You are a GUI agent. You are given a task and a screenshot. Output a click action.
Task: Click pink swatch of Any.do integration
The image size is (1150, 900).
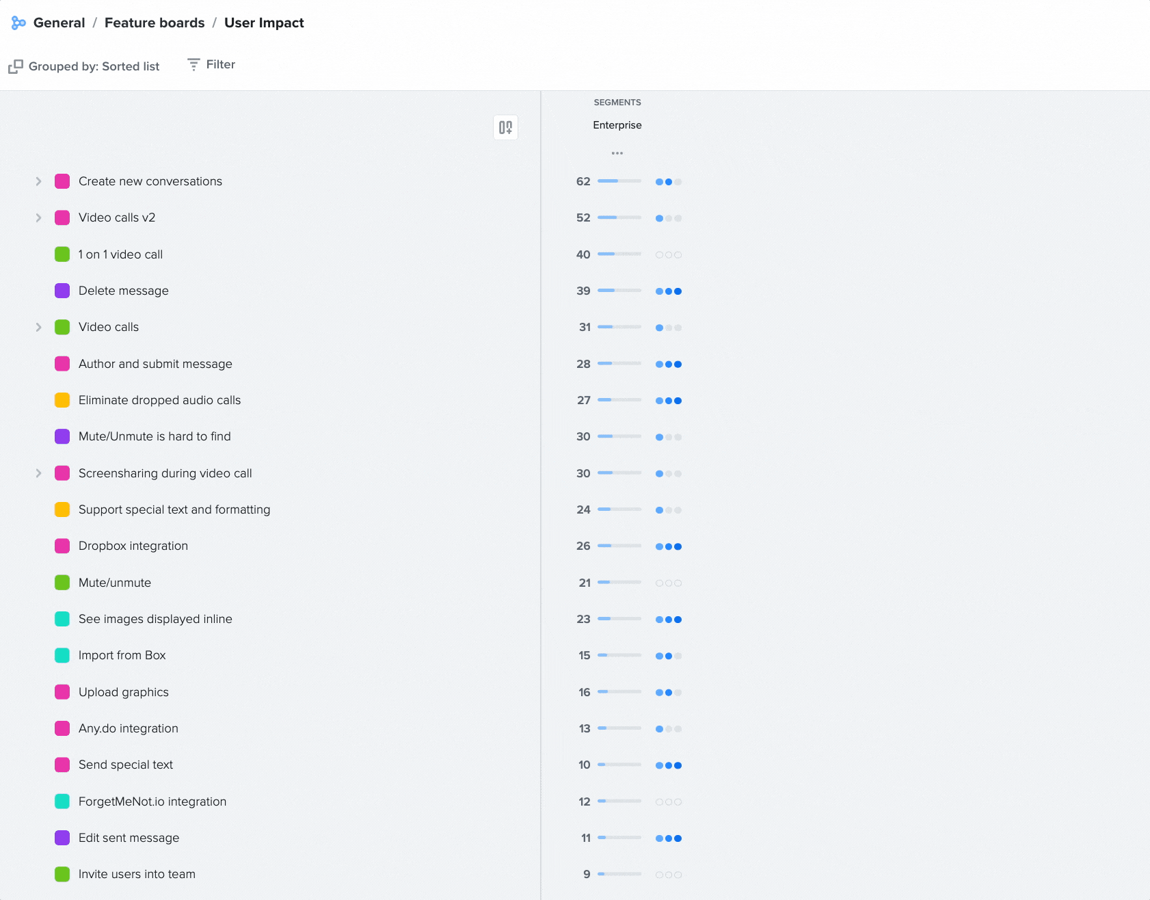(62, 728)
